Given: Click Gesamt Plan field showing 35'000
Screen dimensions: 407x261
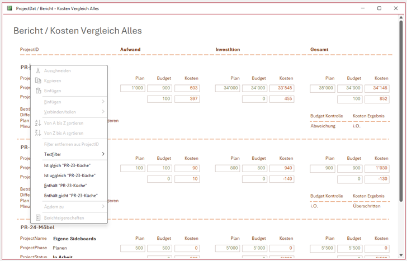Looking at the screenshot, I should (323, 88).
